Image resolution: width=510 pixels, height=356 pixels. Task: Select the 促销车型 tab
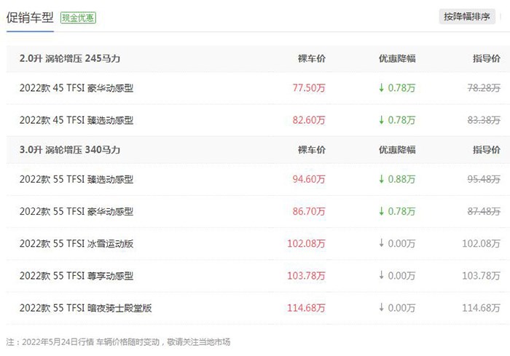click(x=30, y=17)
